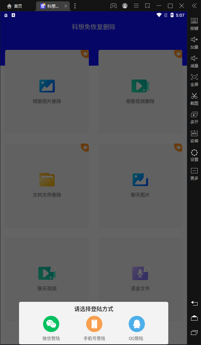The height and width of the screenshot is (345, 201).
Task: Click the 相册视频删除 text label
Action: point(140,101)
